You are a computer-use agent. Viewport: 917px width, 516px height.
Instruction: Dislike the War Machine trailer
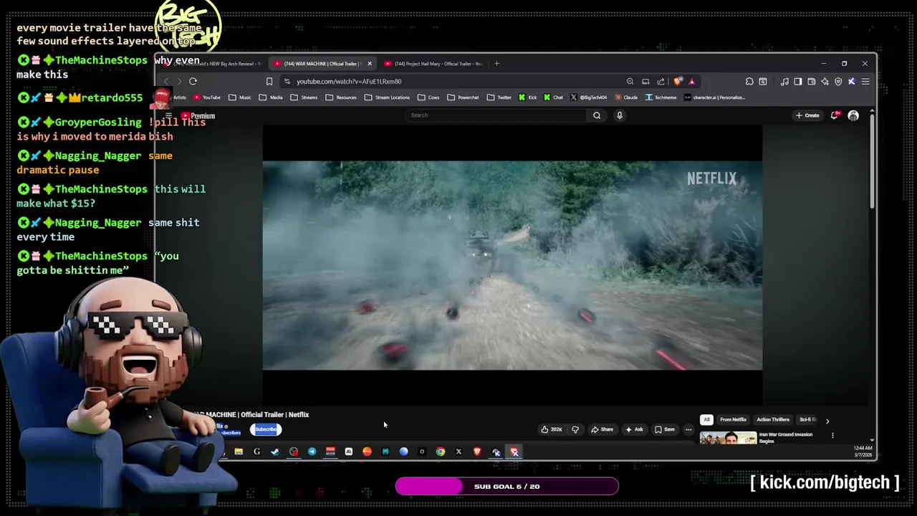575,429
